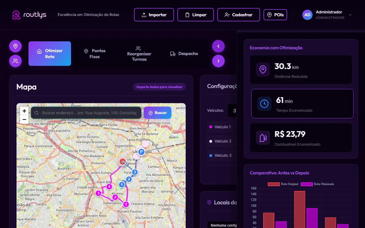
Task: Open the Cadastrar button
Action: click(x=239, y=15)
